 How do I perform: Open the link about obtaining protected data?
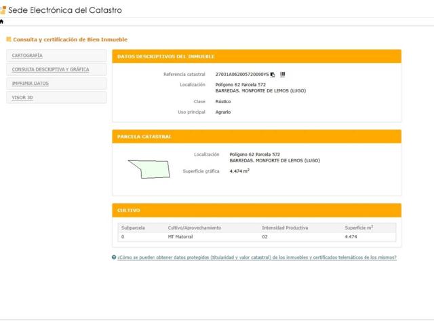(x=257, y=257)
